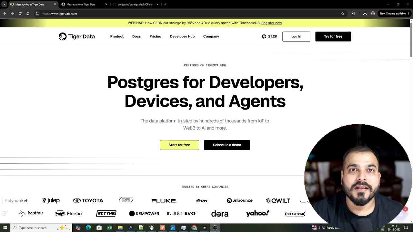This screenshot has width=413, height=232.
Task: Open Google Chrome from the taskbar
Action: (194, 228)
